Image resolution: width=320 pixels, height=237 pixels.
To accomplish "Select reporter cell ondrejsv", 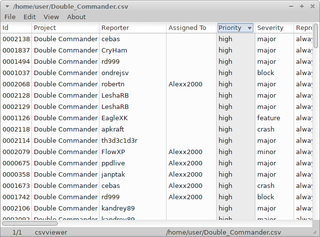I will pos(115,73).
